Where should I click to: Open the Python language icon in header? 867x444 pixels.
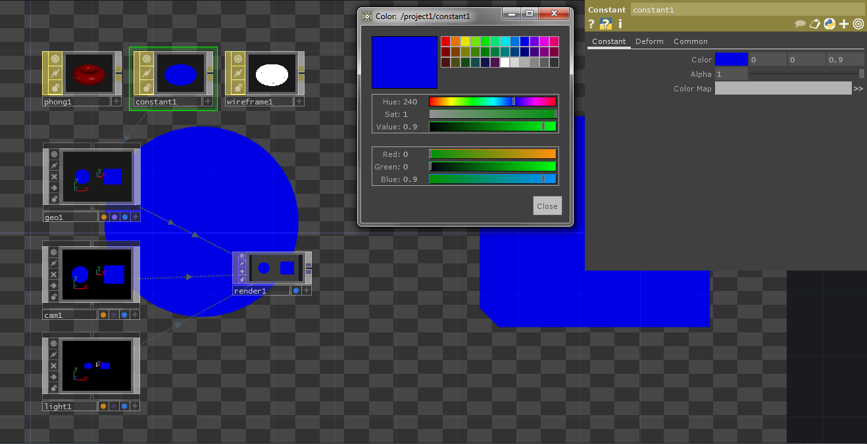[x=830, y=24]
